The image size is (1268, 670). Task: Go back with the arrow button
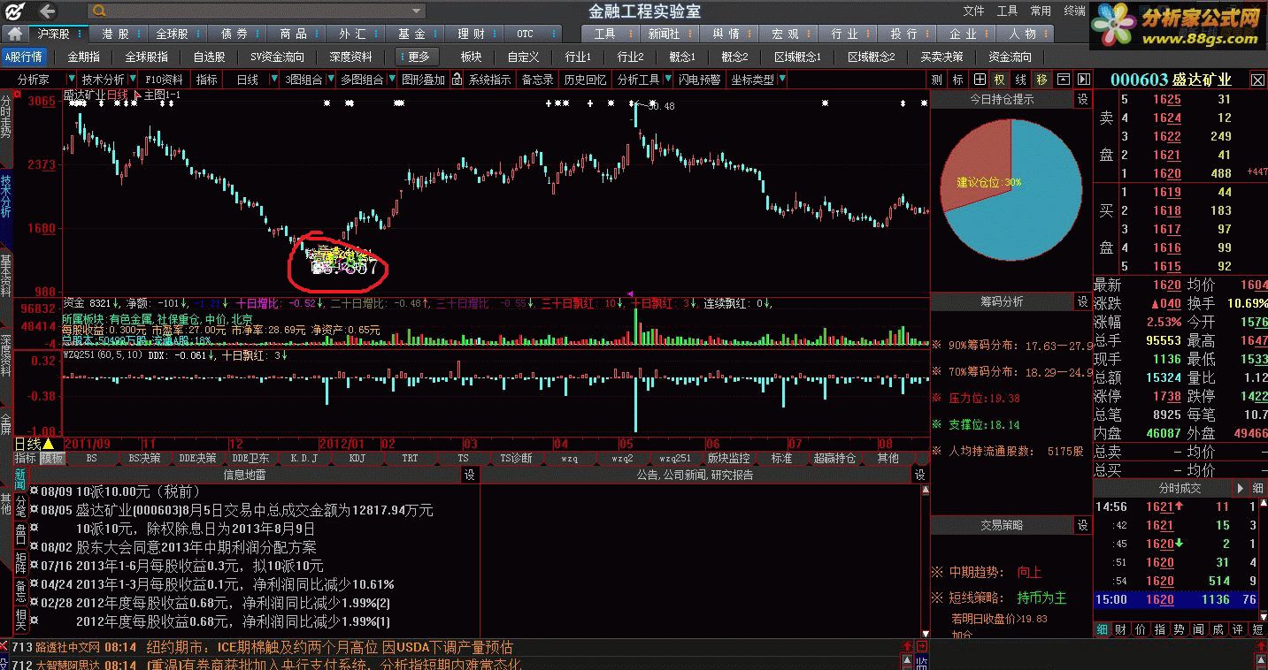tap(48, 11)
